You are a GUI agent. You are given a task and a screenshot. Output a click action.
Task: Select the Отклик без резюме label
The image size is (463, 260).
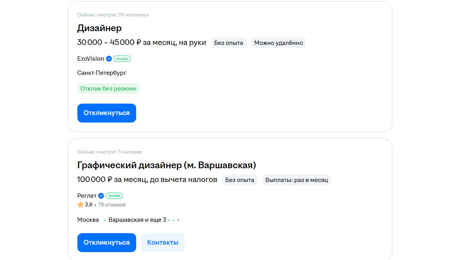point(108,89)
